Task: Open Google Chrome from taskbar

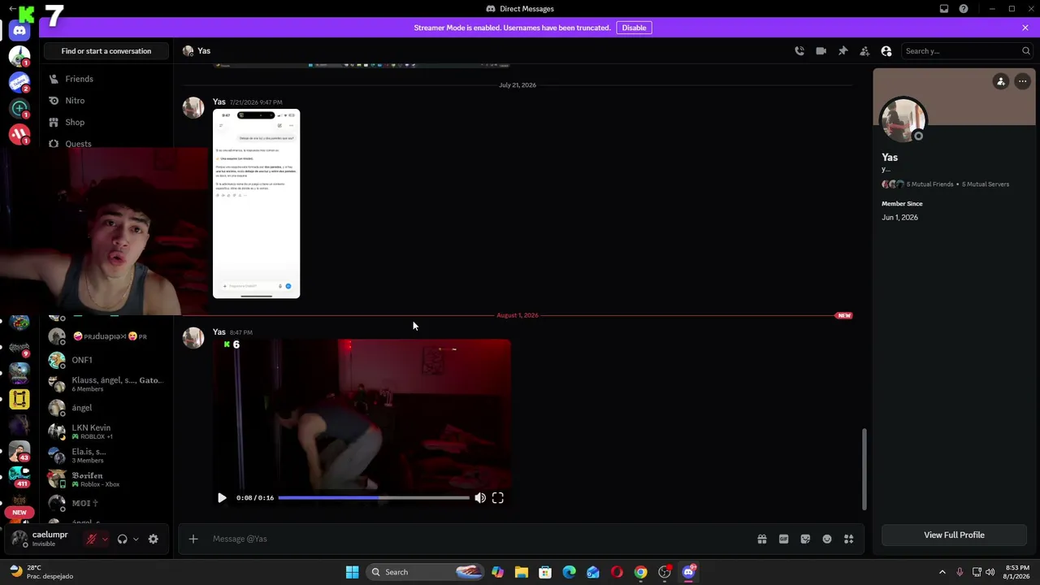Action: click(641, 572)
